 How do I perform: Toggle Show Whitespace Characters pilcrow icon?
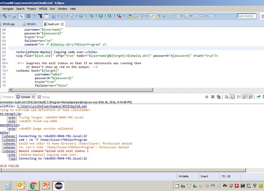pyautogui.click(x=170, y=16)
